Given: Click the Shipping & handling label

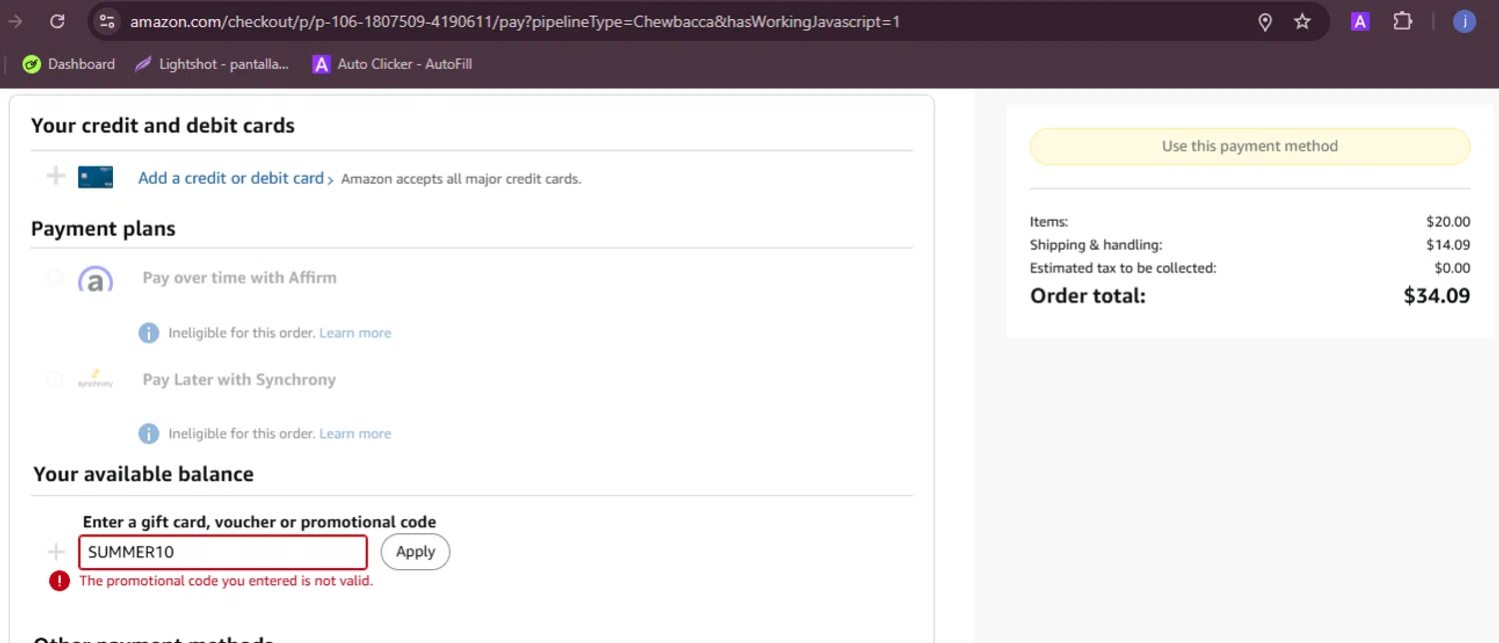Looking at the screenshot, I should (1096, 245).
